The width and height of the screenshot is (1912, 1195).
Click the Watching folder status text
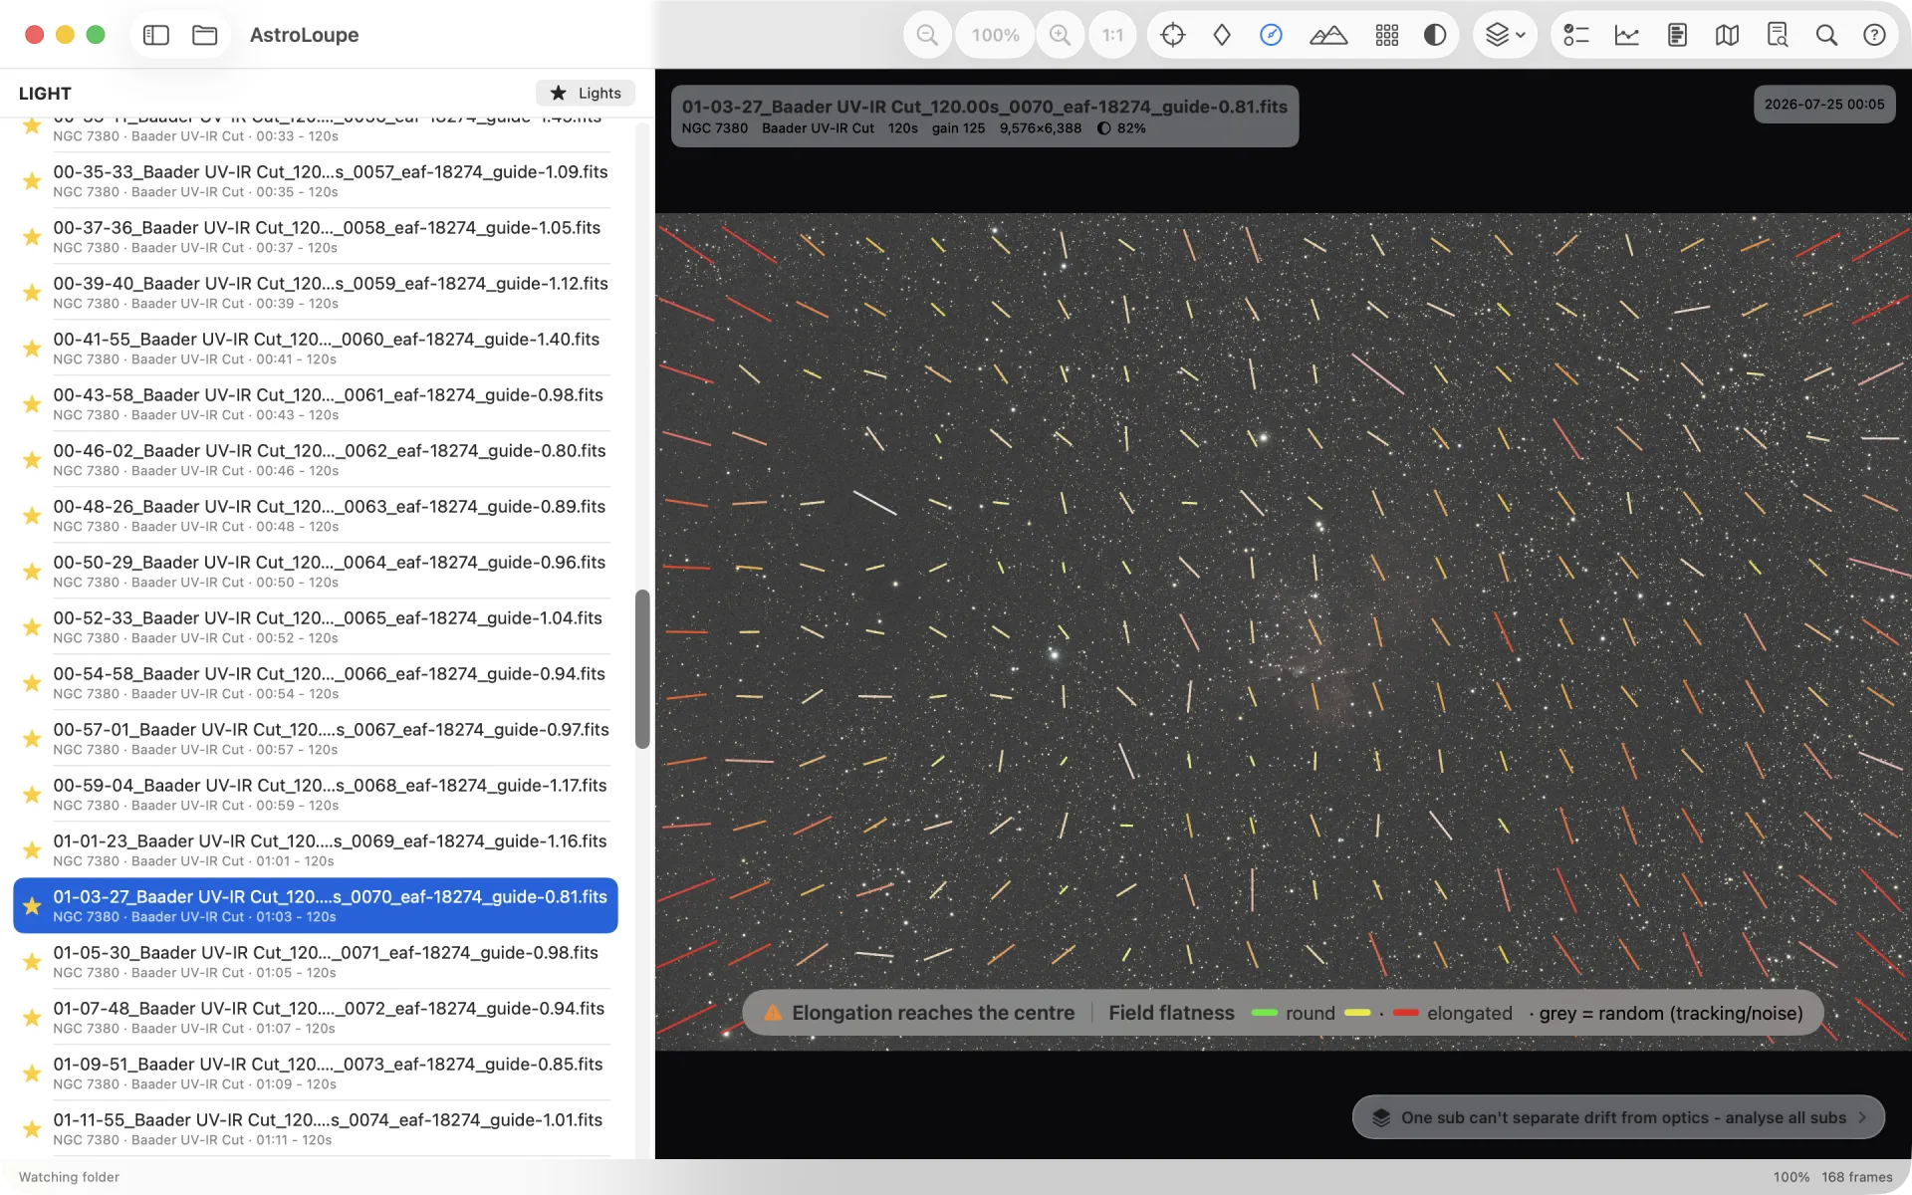pos(69,1177)
